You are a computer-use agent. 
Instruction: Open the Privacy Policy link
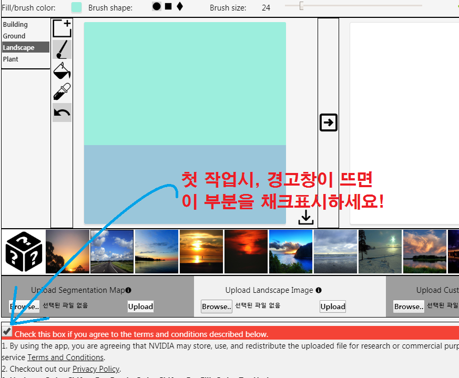click(96, 369)
